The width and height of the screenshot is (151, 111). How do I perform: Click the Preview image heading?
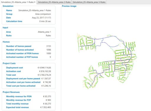coord(69,6)
